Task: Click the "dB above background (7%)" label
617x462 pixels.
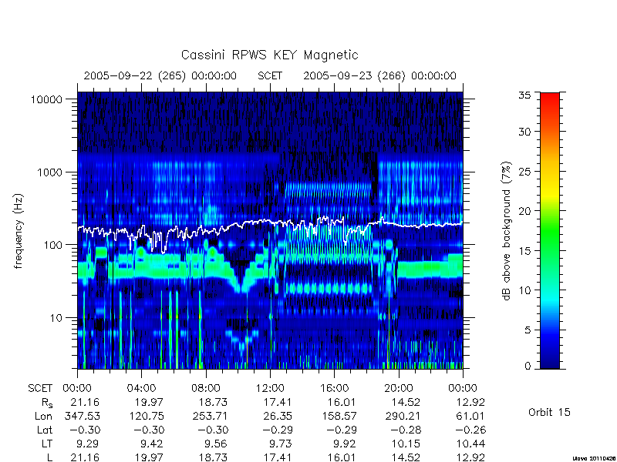Action: (x=507, y=232)
